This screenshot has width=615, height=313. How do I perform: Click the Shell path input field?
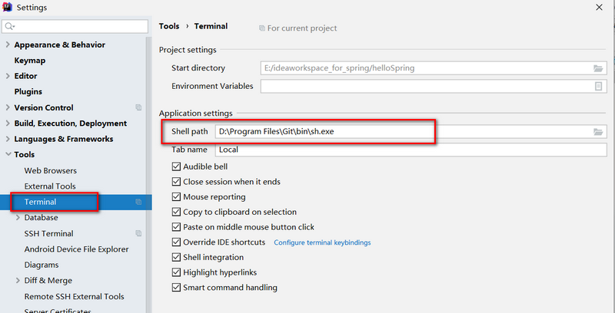coord(400,132)
